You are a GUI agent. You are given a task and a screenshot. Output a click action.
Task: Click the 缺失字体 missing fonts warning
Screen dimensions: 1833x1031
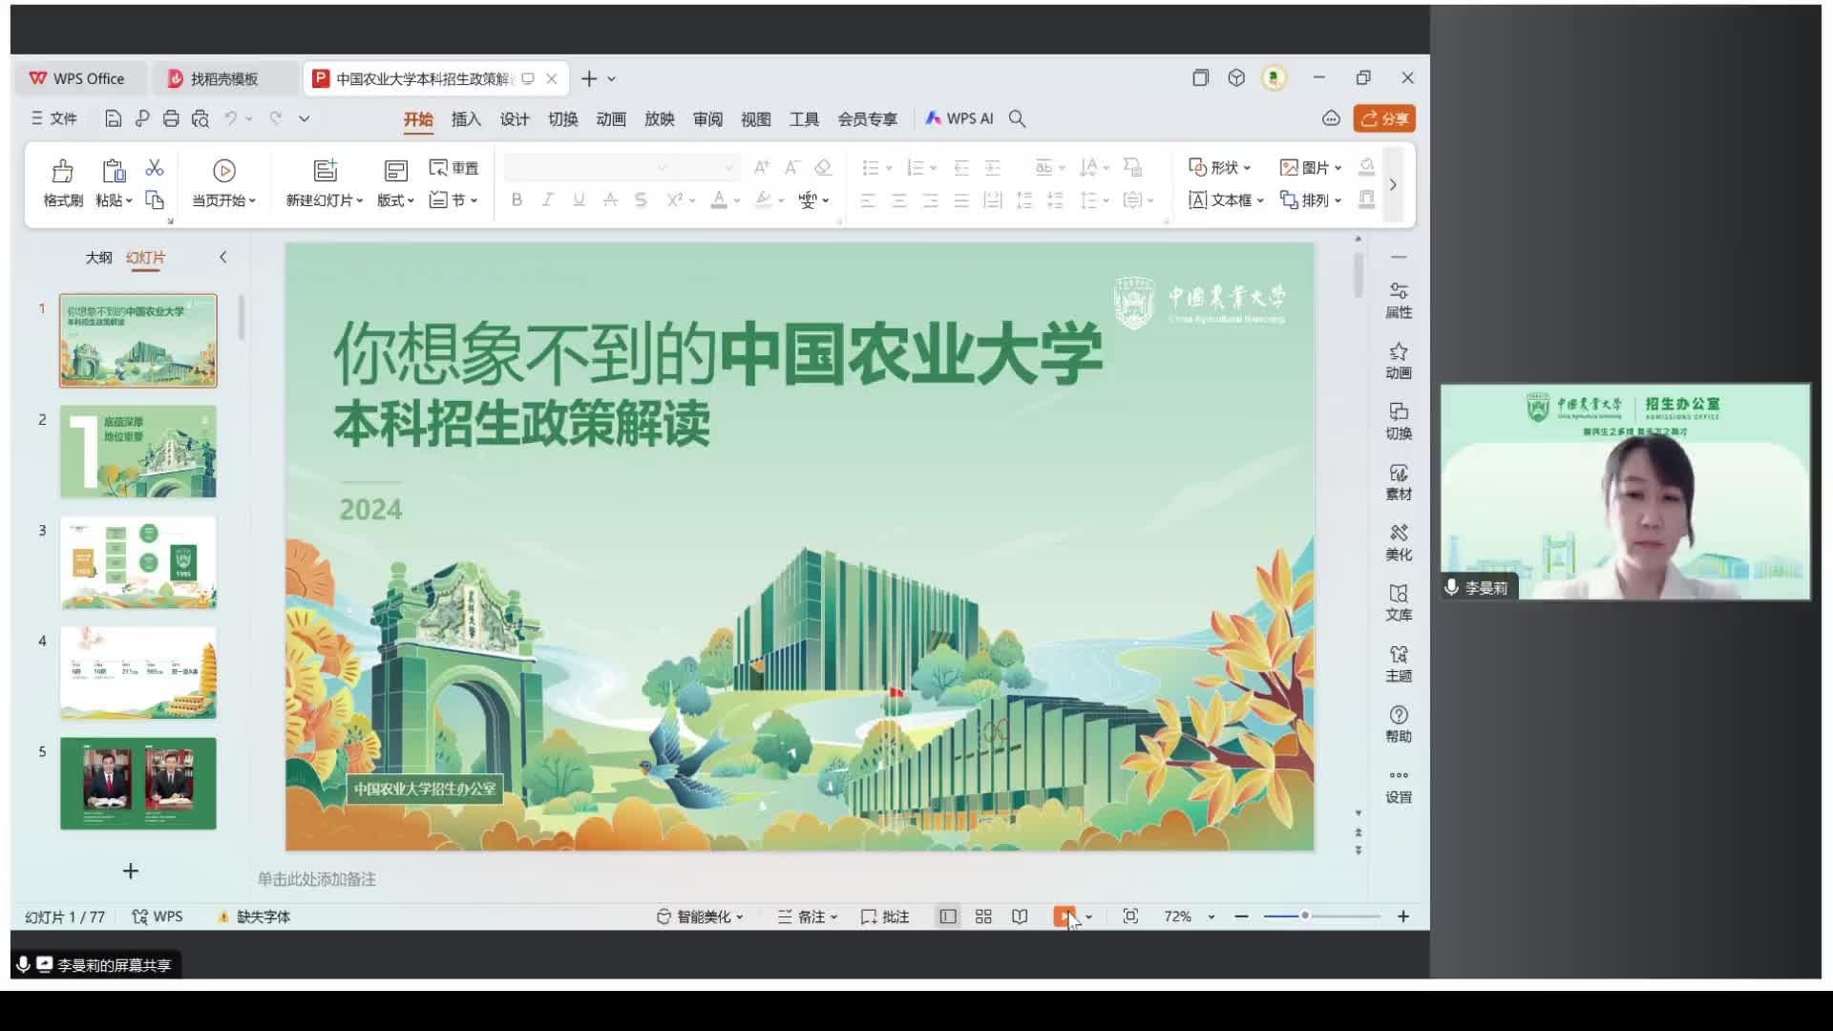click(254, 916)
